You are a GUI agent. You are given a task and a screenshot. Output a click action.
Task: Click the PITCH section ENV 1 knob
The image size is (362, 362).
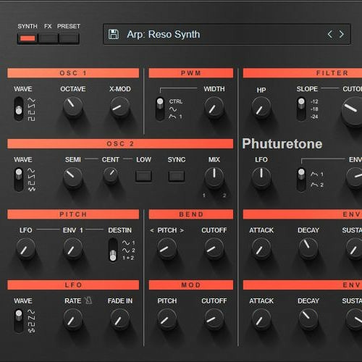click(x=73, y=248)
